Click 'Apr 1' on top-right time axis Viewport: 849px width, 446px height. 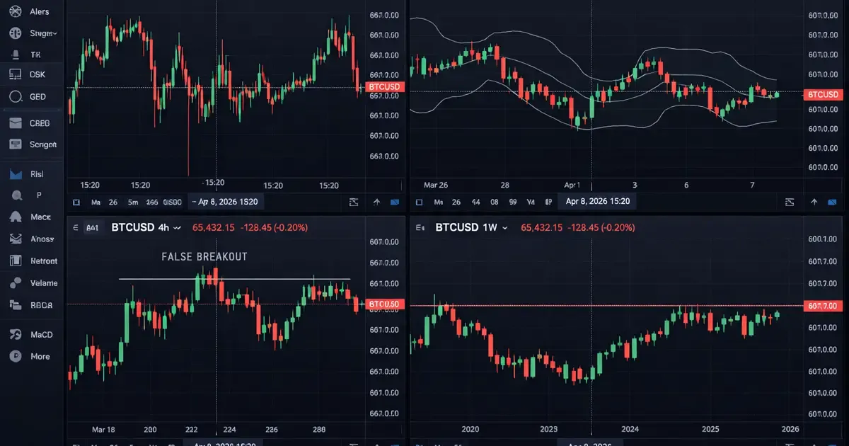point(572,185)
